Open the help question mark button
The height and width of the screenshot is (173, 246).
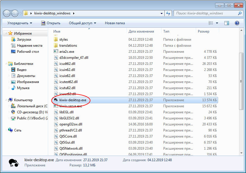[237, 23]
